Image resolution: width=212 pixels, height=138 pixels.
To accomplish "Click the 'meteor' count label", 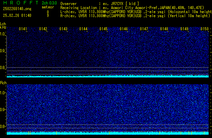I will 48,7.
